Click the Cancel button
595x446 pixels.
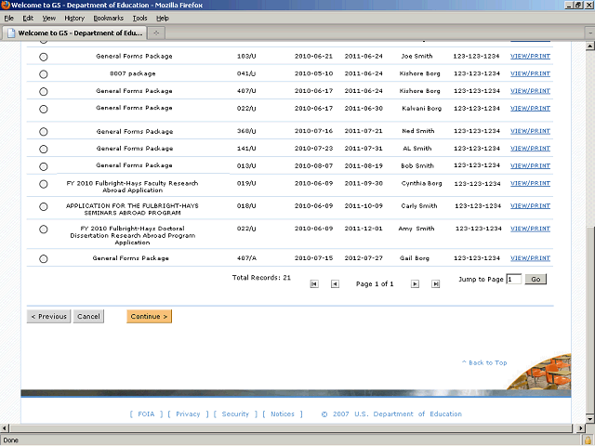coord(88,317)
